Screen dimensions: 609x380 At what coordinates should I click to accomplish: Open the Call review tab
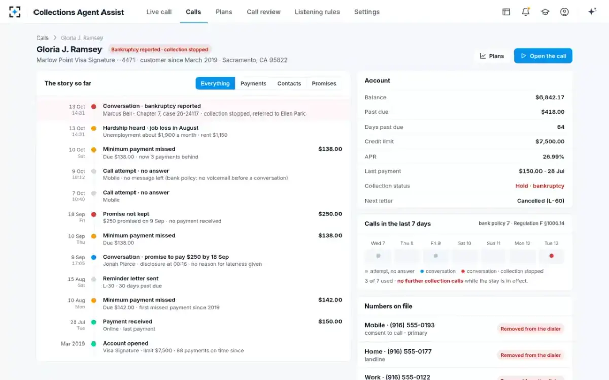[x=263, y=12]
